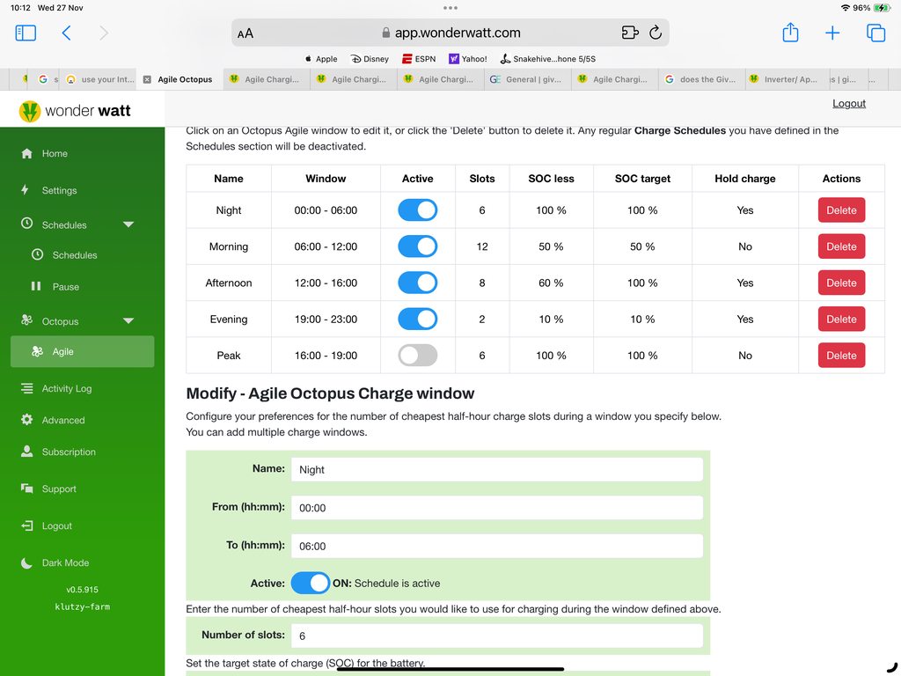Screen dimensions: 901x676
Task: Collapse the Schedules sidebar section arrow
Action: coord(128,224)
